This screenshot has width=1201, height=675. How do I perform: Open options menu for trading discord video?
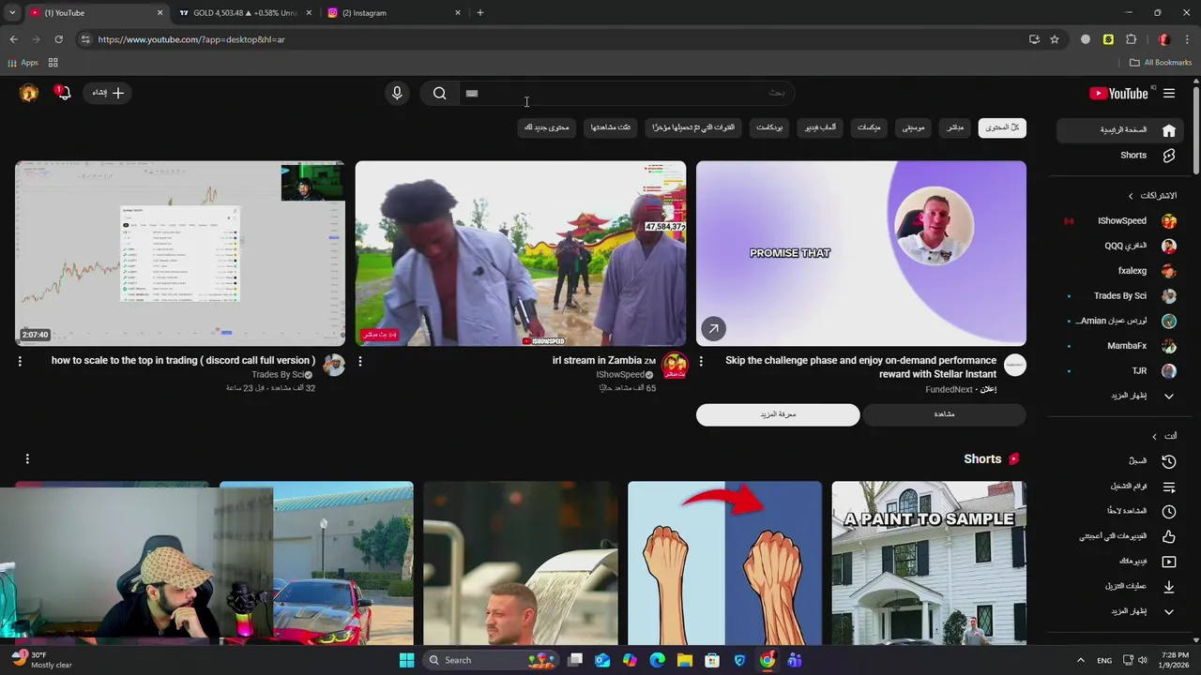(x=20, y=361)
